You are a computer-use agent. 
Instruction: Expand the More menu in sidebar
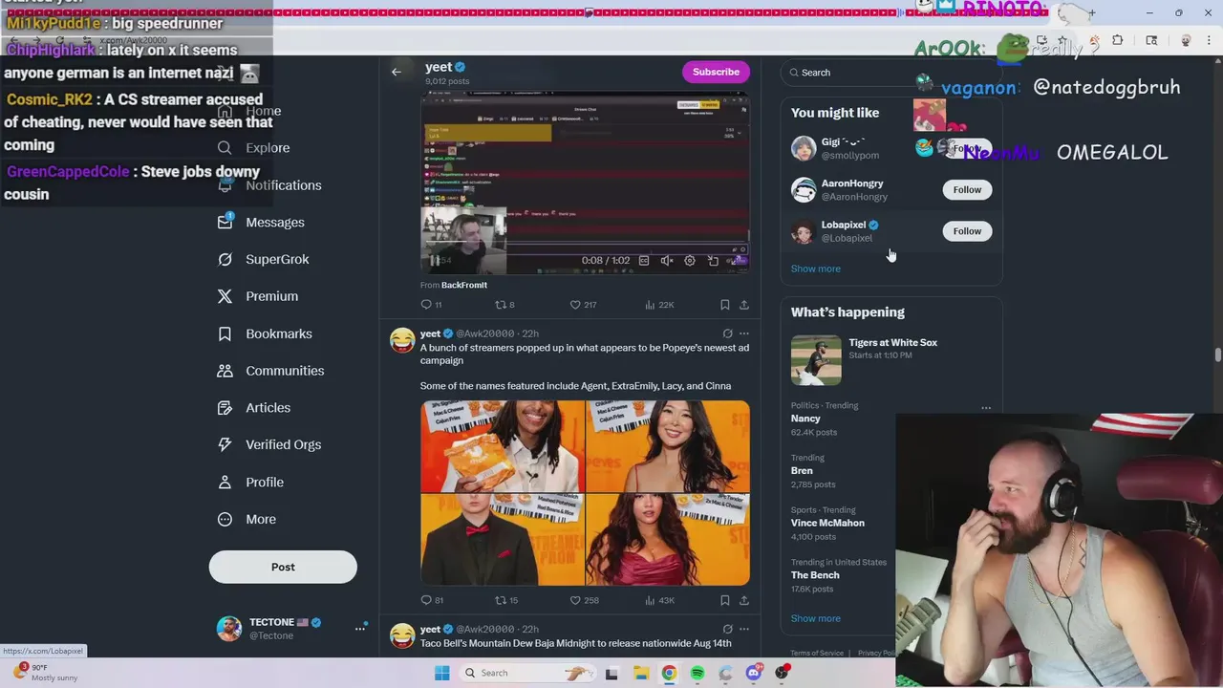(247, 519)
